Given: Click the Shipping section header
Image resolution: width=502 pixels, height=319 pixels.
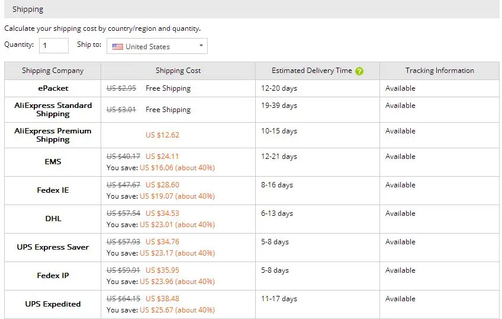Looking at the screenshot, I should [x=252, y=9].
